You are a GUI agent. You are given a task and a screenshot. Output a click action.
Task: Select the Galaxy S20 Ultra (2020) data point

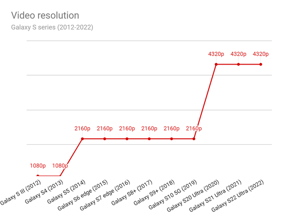(216, 65)
